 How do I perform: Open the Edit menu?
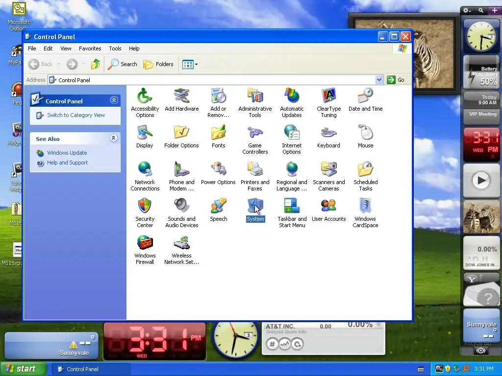(48, 48)
